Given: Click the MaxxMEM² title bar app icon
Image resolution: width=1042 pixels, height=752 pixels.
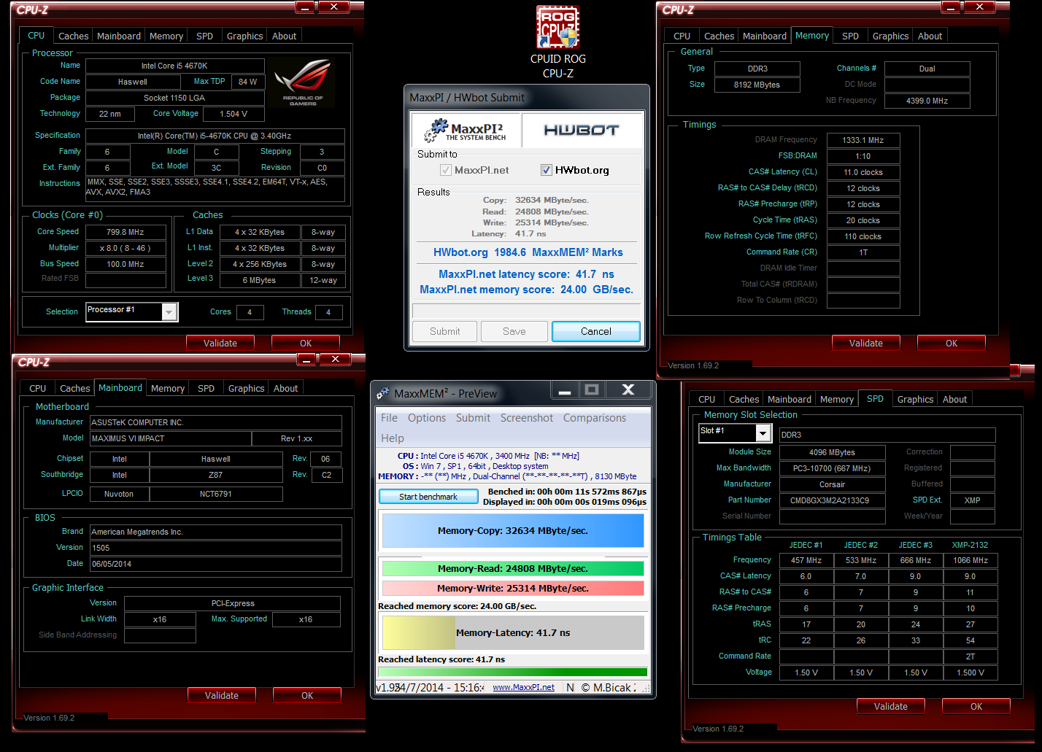Looking at the screenshot, I should coord(383,393).
